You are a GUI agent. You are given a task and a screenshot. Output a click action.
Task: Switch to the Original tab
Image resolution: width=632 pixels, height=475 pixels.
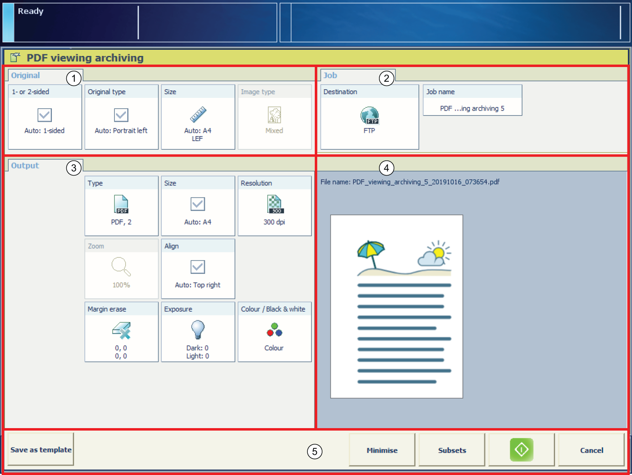click(26, 76)
